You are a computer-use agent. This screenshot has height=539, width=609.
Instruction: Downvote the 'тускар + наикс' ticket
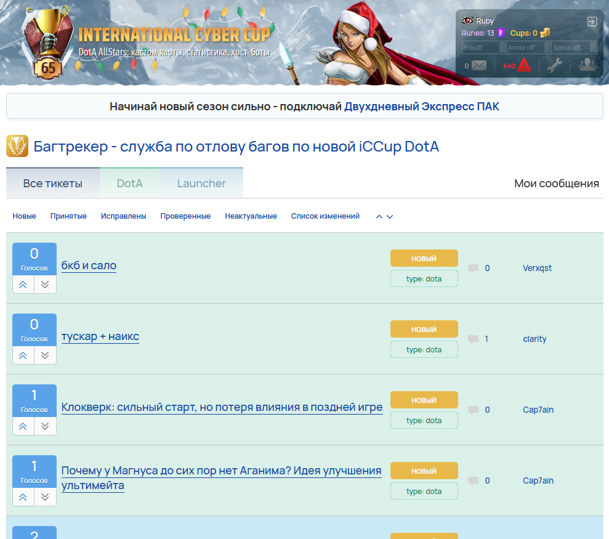click(x=45, y=355)
